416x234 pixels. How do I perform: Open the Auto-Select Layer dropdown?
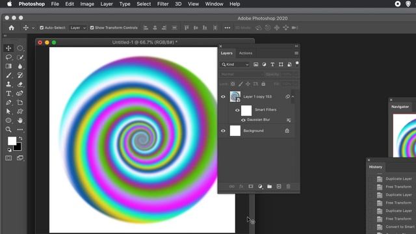(x=78, y=27)
